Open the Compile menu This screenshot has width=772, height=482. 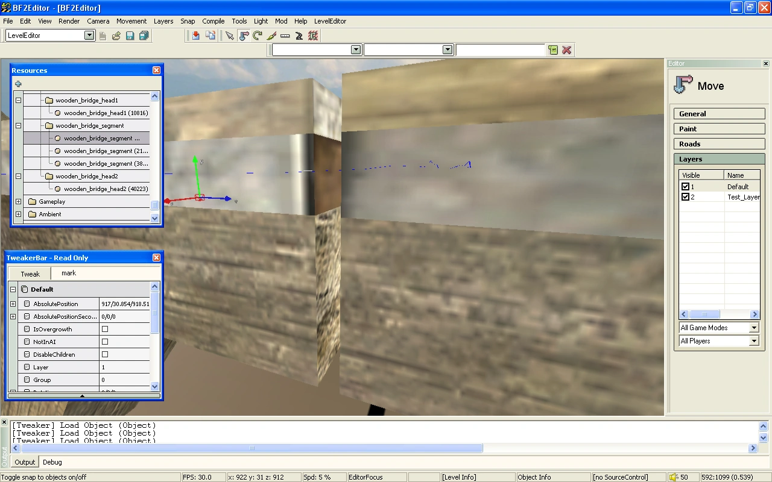click(213, 21)
